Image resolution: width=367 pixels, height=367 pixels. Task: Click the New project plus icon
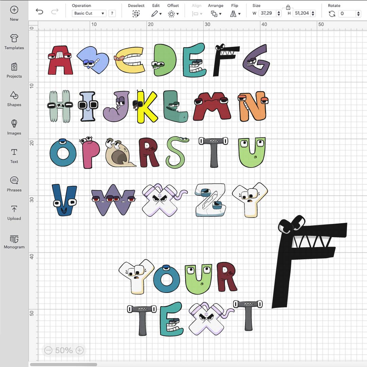tap(14, 10)
